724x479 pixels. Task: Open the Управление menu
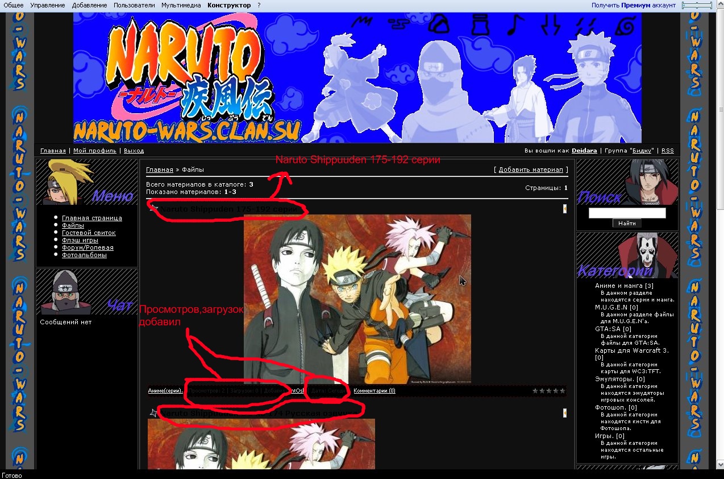point(48,5)
